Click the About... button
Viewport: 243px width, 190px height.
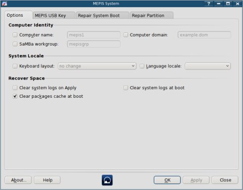(x=18, y=180)
